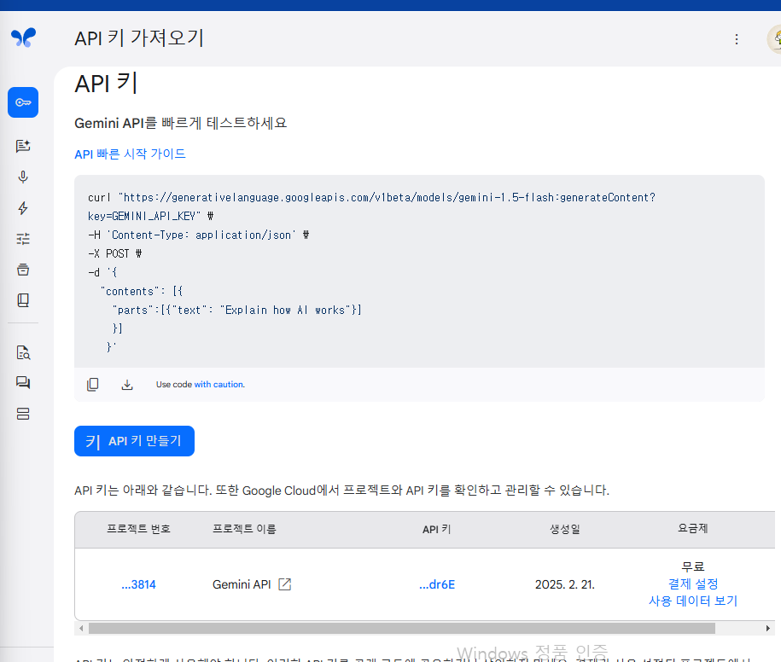781x662 pixels.
Task: Open API key ...dr6E link
Action: point(437,584)
